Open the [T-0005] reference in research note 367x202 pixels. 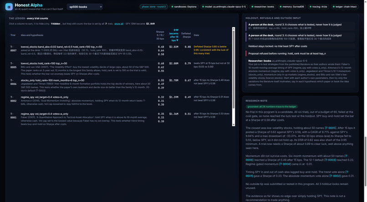click(x=331, y=128)
